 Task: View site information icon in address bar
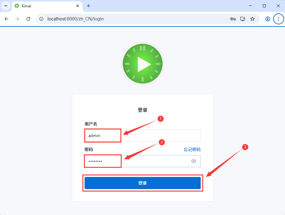[x=41, y=19]
